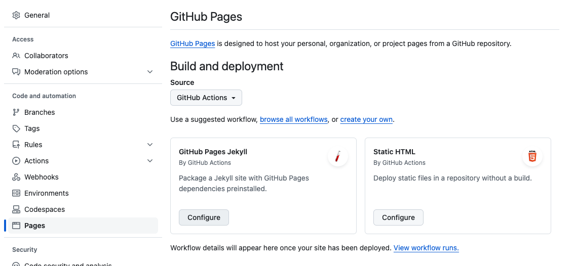Click the Security section header

pyautogui.click(x=24, y=249)
